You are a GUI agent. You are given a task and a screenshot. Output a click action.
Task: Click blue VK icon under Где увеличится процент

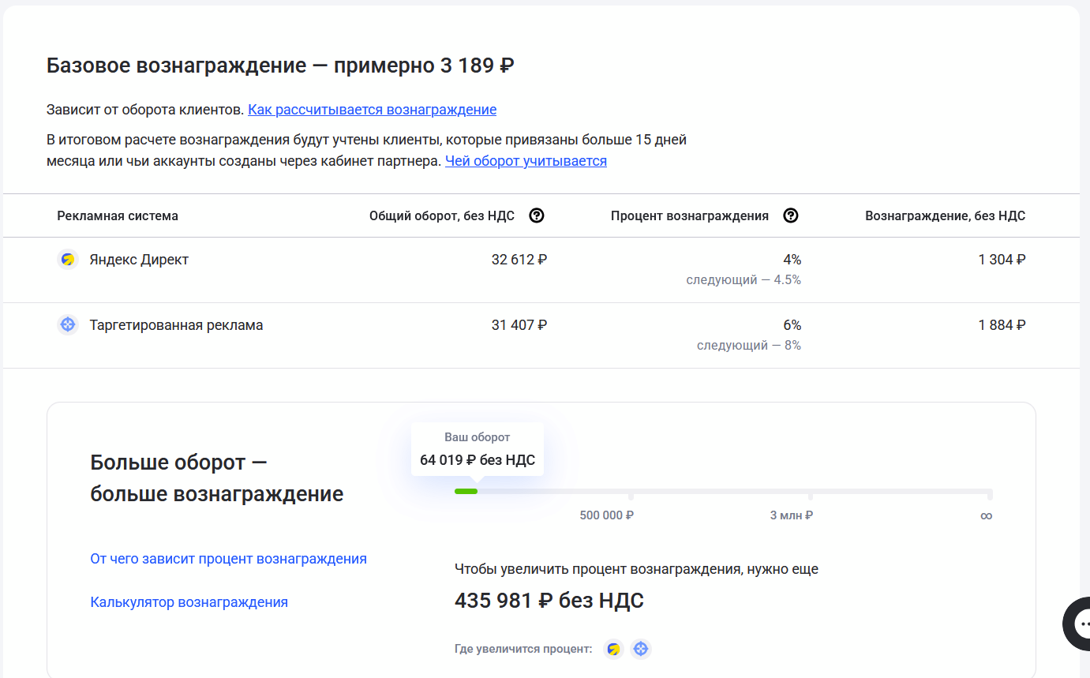click(x=641, y=648)
